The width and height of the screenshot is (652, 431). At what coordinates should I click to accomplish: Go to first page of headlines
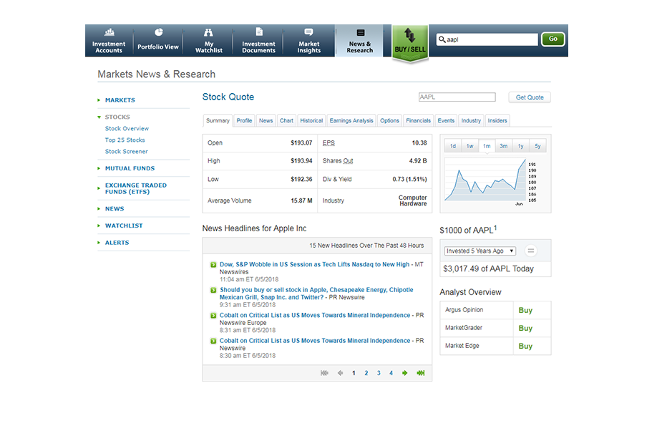pyautogui.click(x=324, y=373)
